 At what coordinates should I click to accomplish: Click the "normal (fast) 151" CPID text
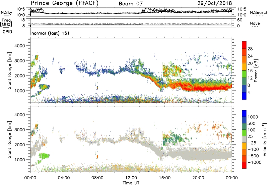[x=51, y=33]
